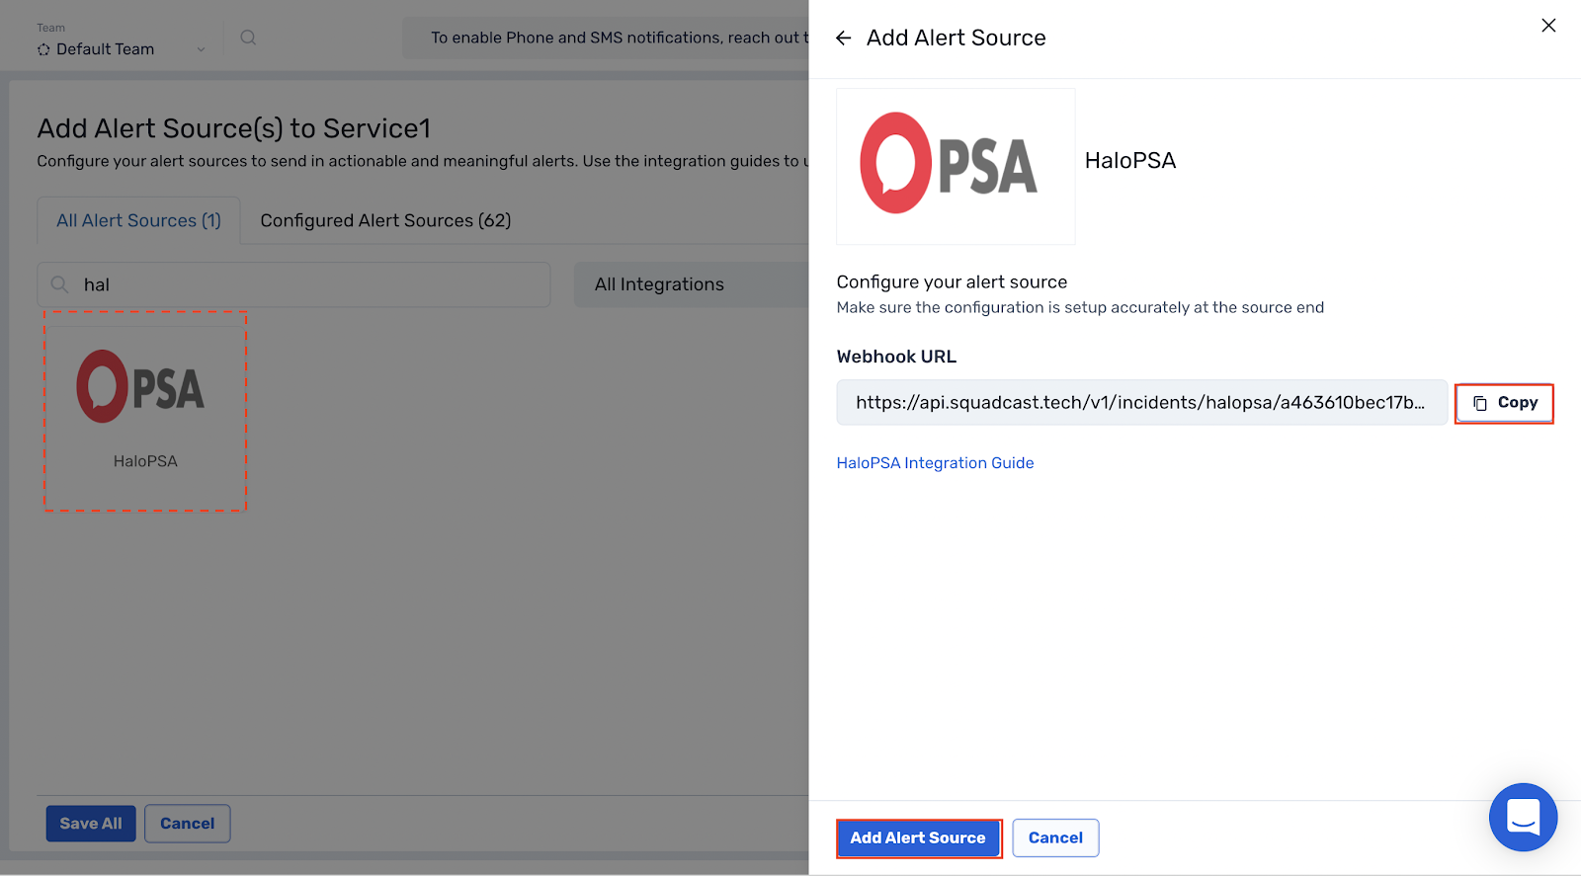Click Cancel in the right panel

coord(1054,837)
